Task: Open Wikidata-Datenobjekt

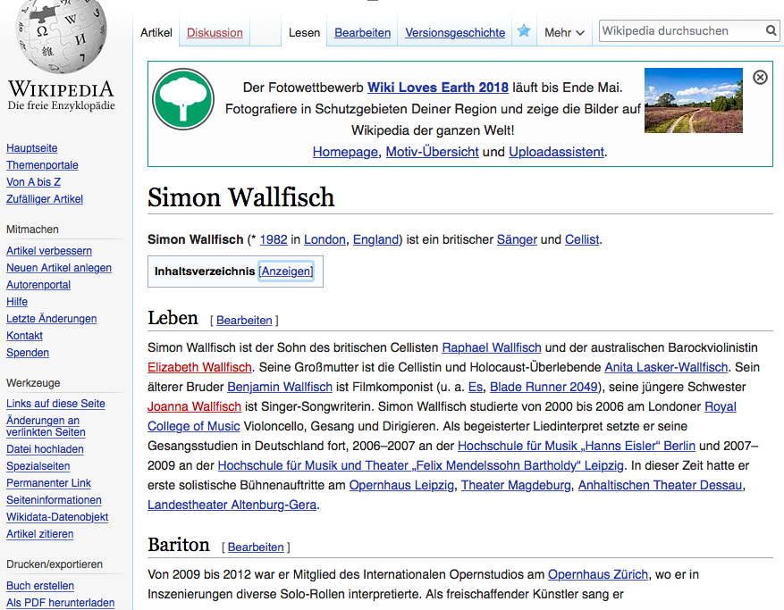Action: click(57, 518)
